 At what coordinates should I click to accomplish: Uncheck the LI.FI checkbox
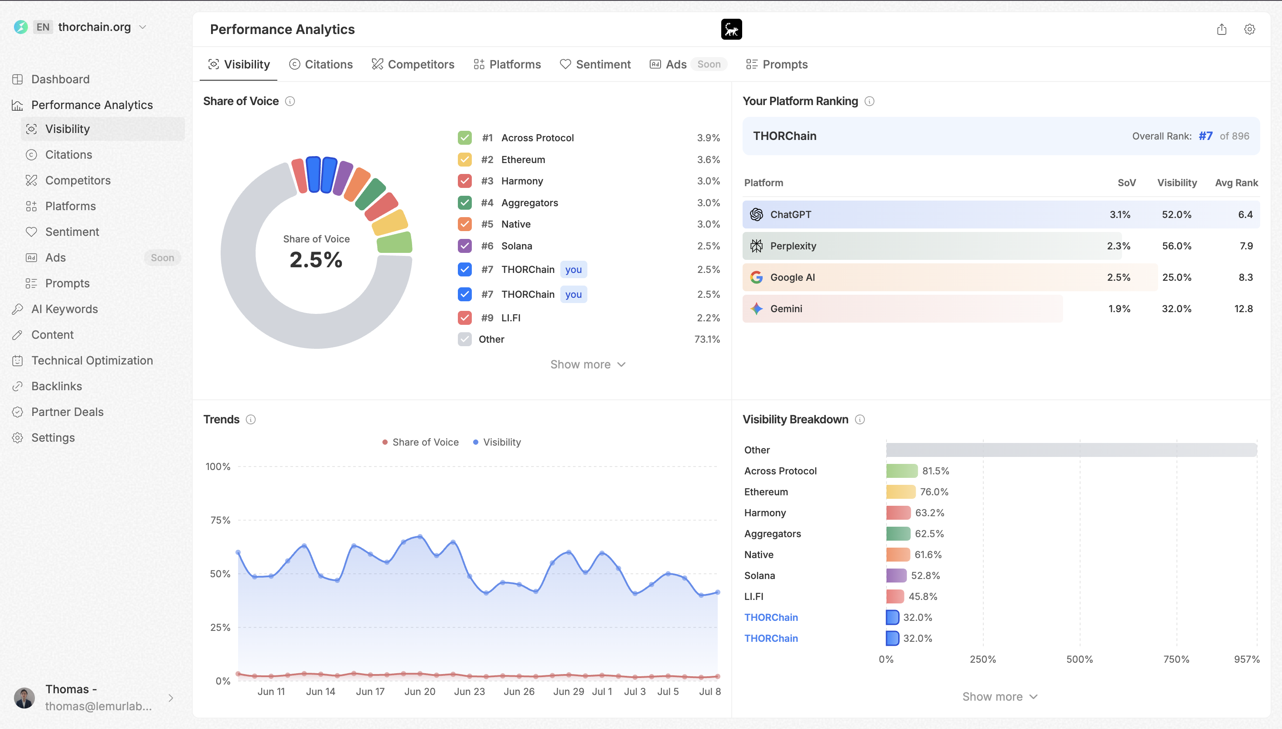point(464,318)
